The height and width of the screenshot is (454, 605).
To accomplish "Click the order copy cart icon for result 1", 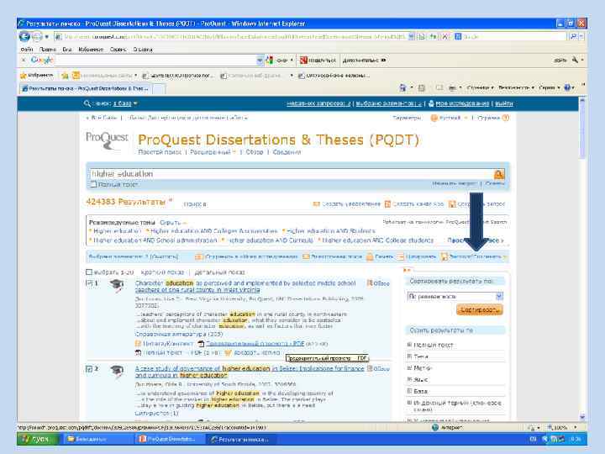I will click(228, 352).
